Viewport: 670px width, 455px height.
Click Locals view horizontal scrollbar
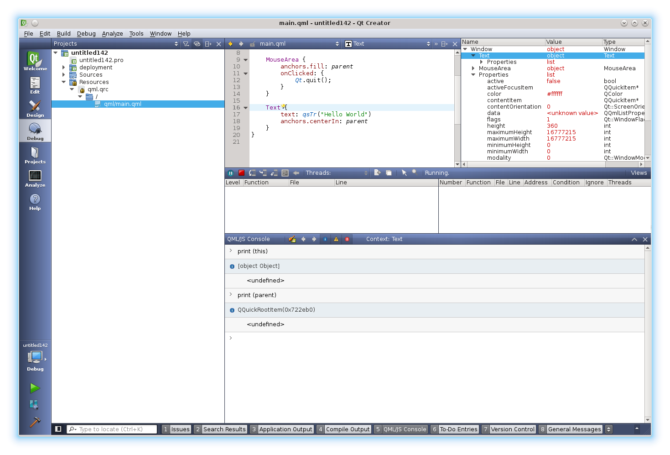(553, 164)
